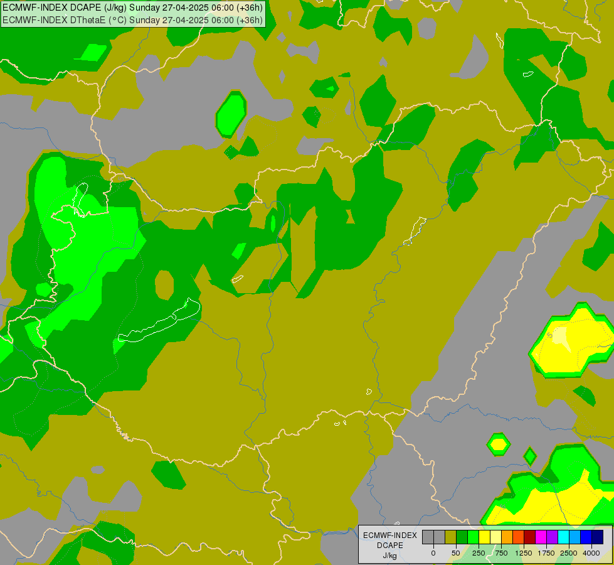Click the ECMWF-INDEX DCAPE (J/kg) title line
The height and width of the screenshot is (565, 614).
[x=132, y=8]
